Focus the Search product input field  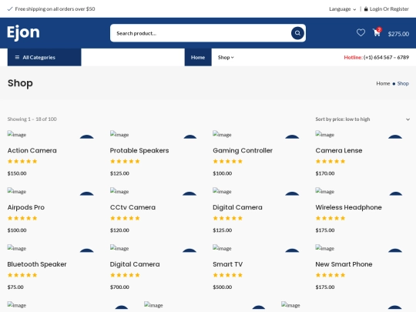(202, 33)
